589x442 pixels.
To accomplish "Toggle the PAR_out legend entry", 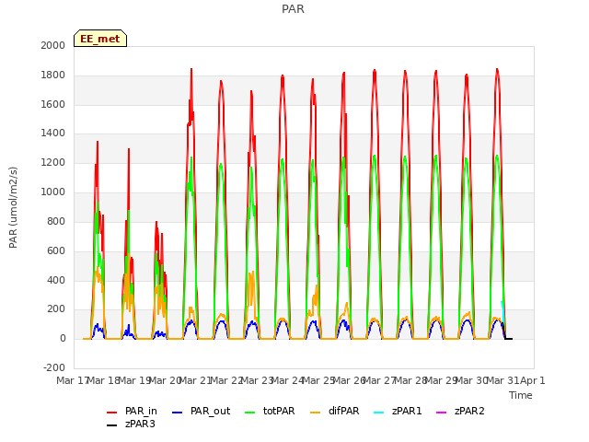I will (201, 412).
